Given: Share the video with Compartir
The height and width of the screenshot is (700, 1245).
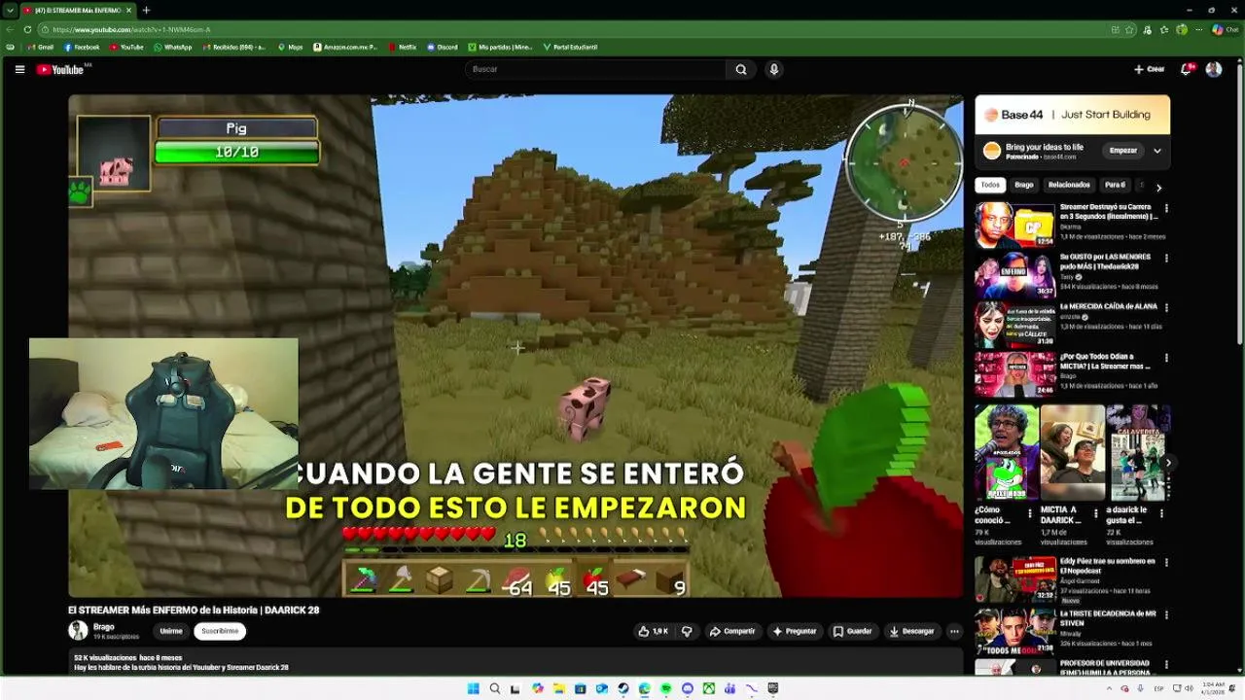Looking at the screenshot, I should coord(732,631).
